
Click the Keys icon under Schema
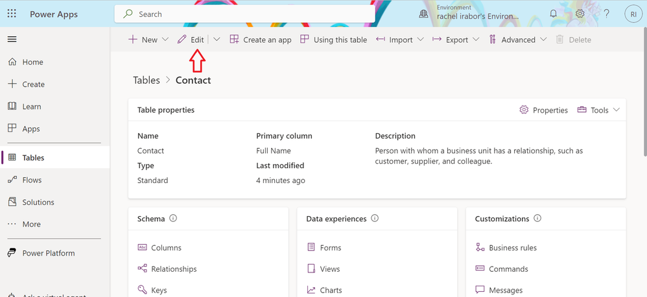(x=143, y=290)
